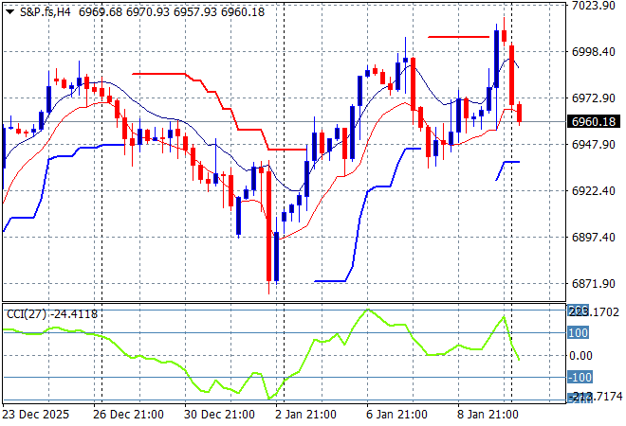This screenshot has width=626, height=426.
Task: Click the CCI 0.00 level label
Action: tap(580, 355)
